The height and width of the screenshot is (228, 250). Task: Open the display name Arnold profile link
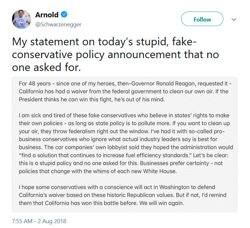tap(47, 15)
